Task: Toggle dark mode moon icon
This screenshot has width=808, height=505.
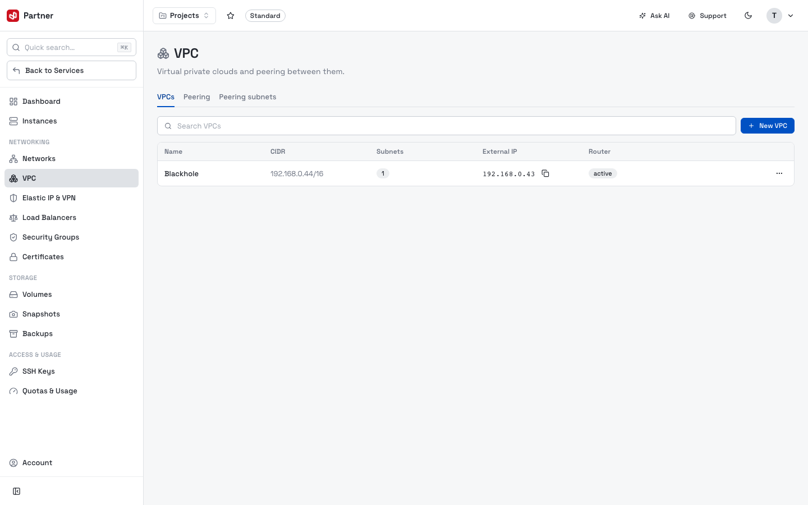Action: point(748,16)
